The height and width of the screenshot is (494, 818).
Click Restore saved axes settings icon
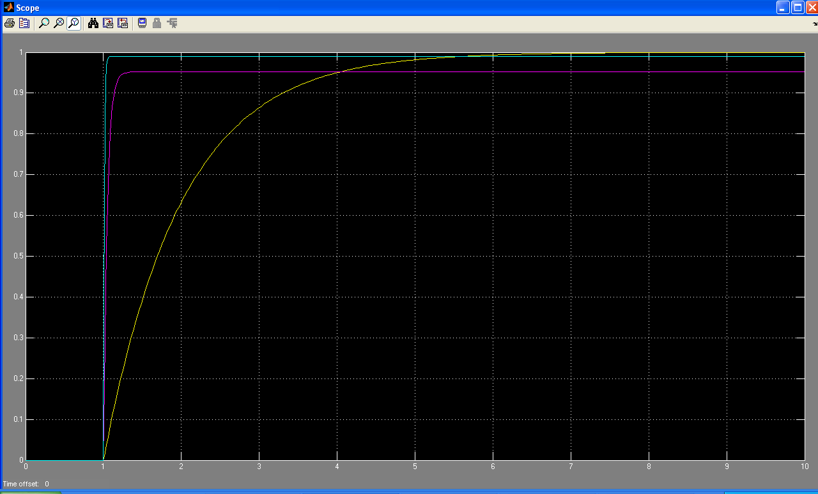[x=123, y=23]
